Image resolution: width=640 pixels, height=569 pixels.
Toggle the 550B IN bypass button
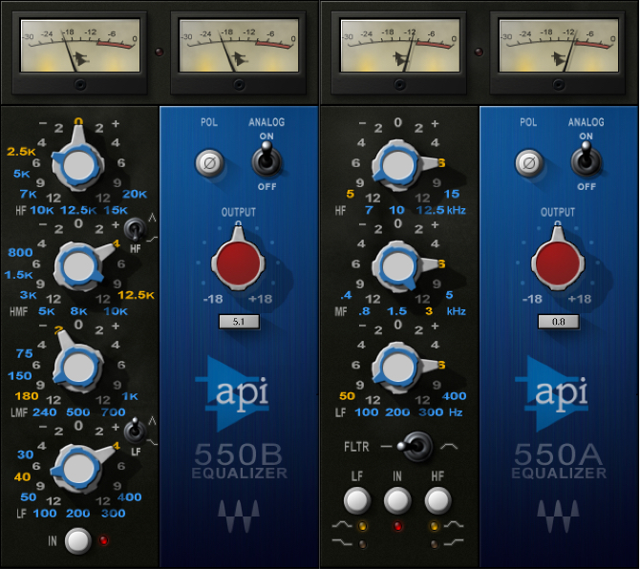pos(78,541)
